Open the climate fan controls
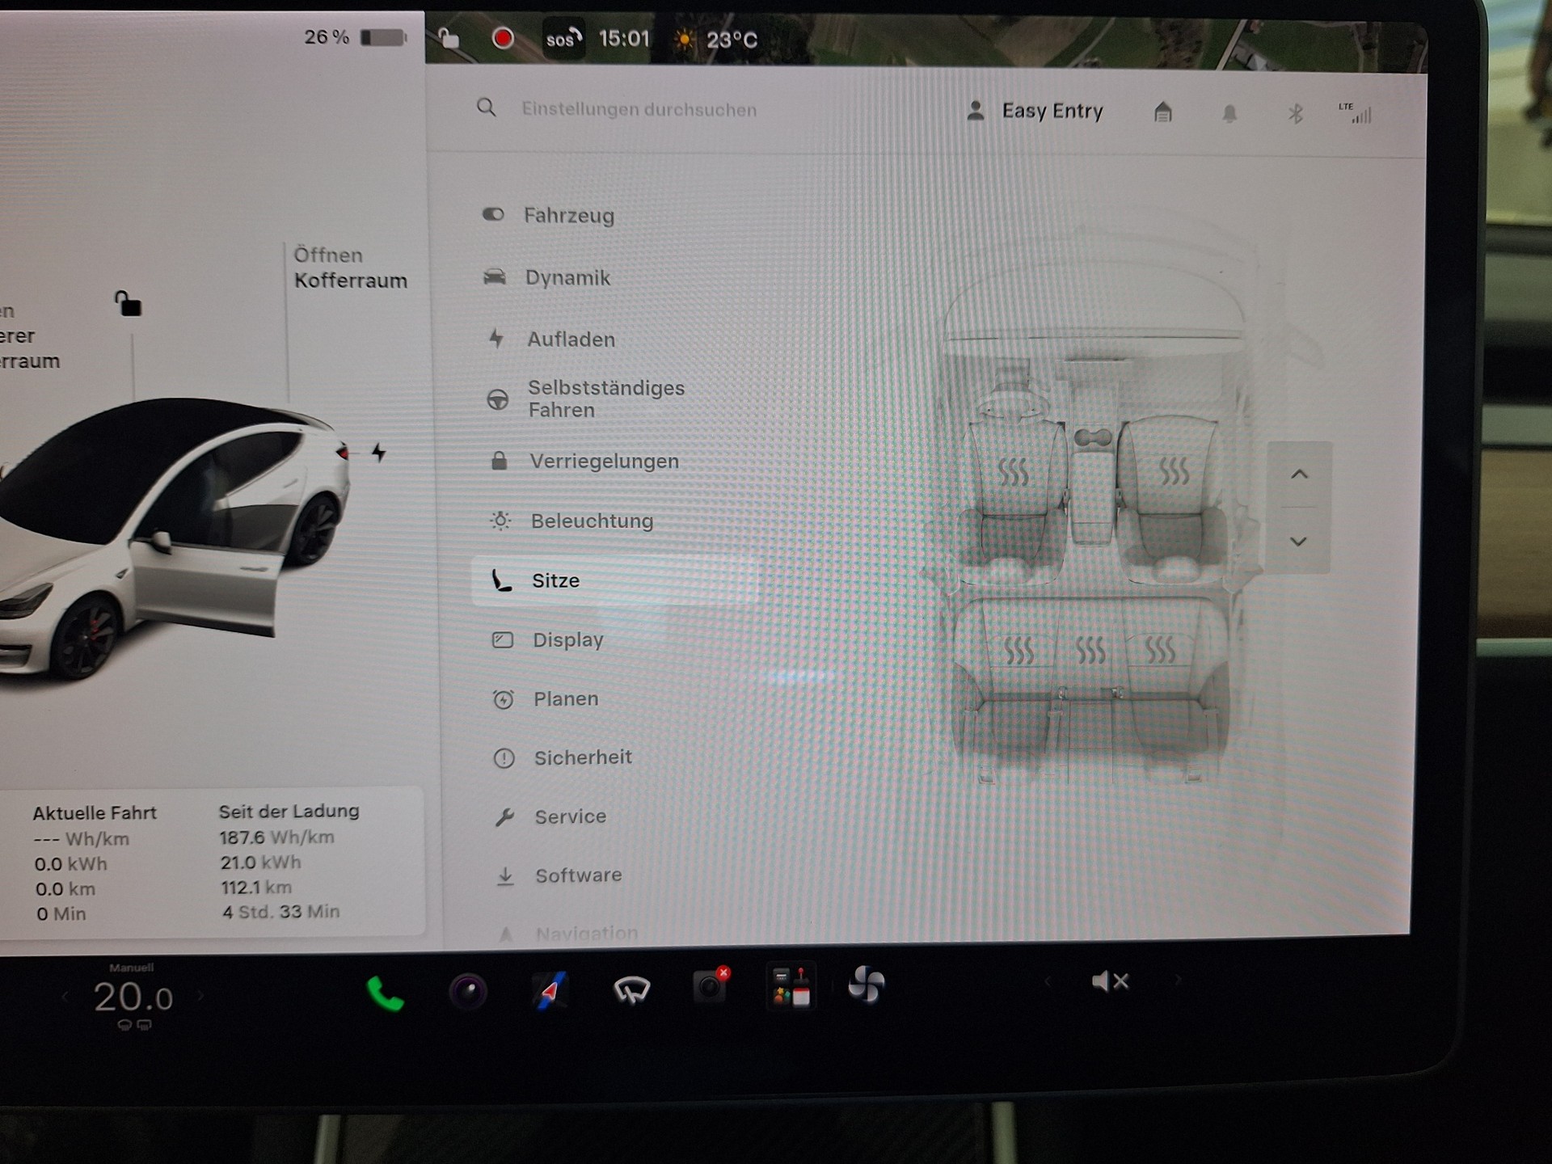 [866, 985]
